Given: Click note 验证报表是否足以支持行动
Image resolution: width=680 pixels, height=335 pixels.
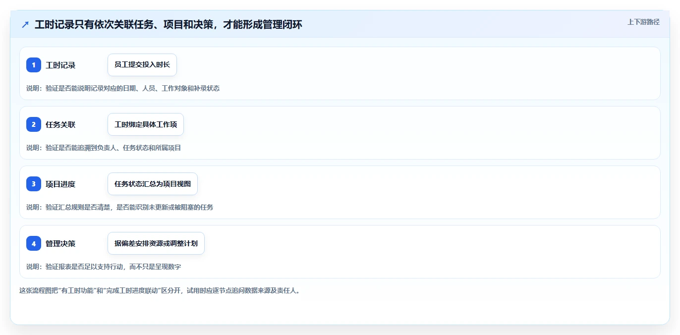Looking at the screenshot, I should click(x=104, y=267).
